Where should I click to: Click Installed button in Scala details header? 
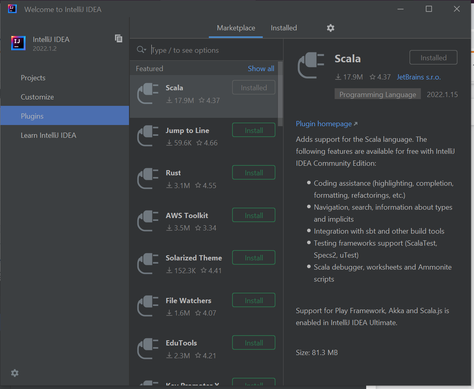coord(433,58)
